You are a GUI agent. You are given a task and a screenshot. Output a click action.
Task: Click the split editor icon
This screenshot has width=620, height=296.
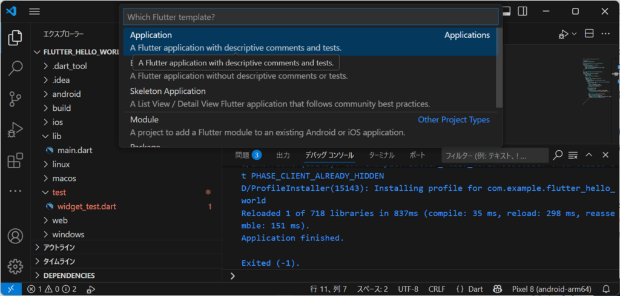pos(589,34)
